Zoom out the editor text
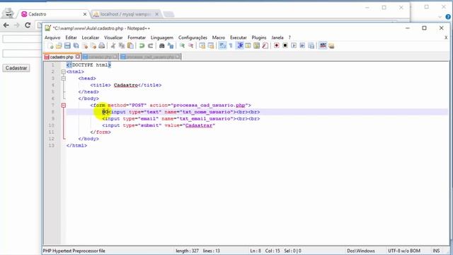This screenshot has width=453, height=255. coord(190,45)
